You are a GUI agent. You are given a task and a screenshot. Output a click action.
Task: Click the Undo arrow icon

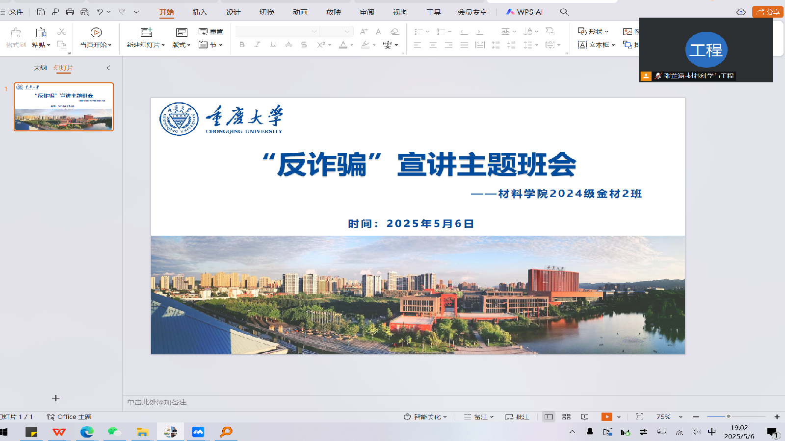pyautogui.click(x=100, y=12)
